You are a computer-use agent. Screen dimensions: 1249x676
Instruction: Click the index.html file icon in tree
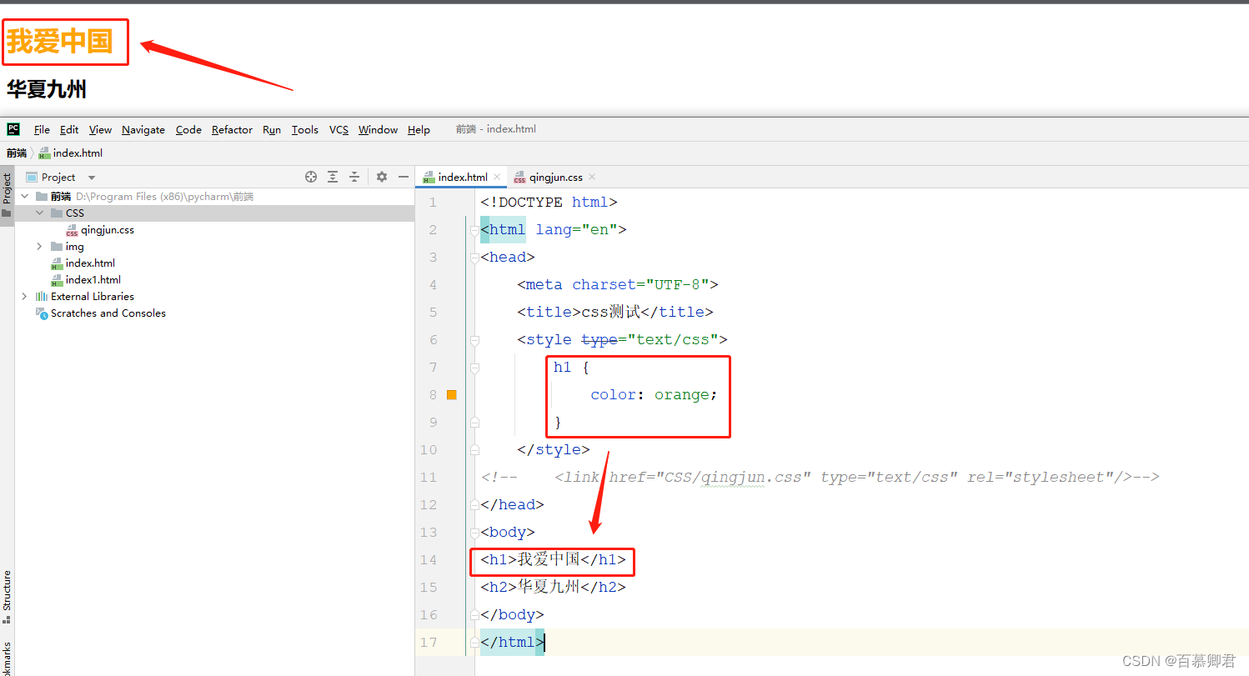(57, 263)
